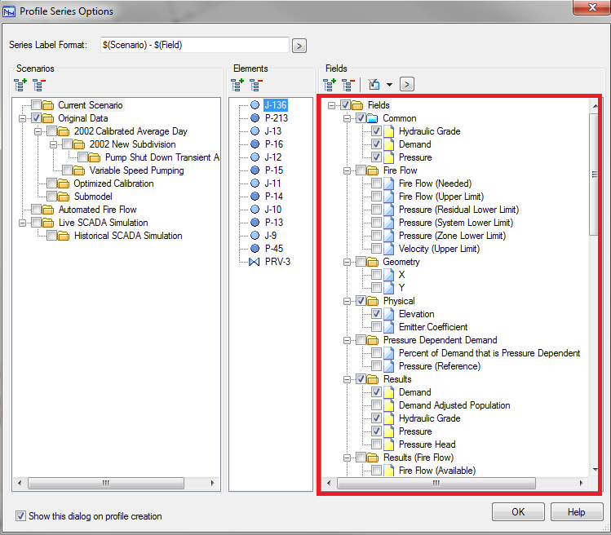Collapse the Original Data scenario node

pos(23,118)
